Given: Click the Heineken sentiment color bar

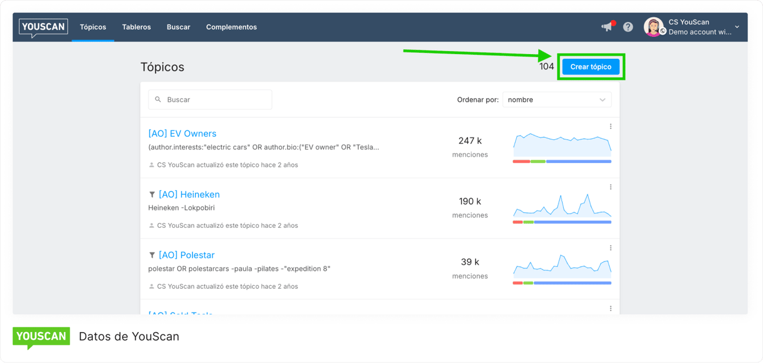Looking at the screenshot, I should pos(562,222).
